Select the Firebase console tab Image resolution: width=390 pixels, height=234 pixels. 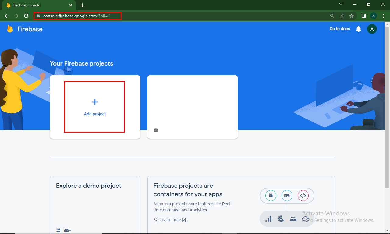[x=37, y=5]
